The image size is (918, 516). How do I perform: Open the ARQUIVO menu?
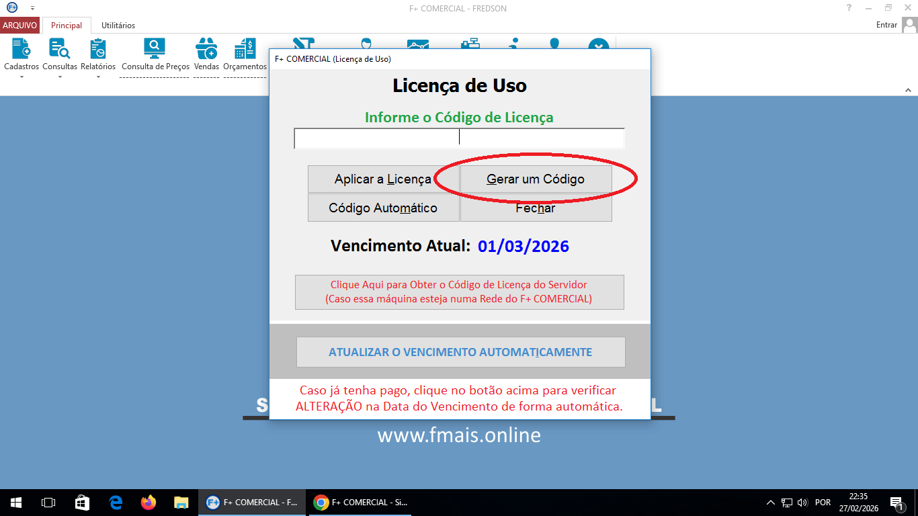click(x=20, y=25)
